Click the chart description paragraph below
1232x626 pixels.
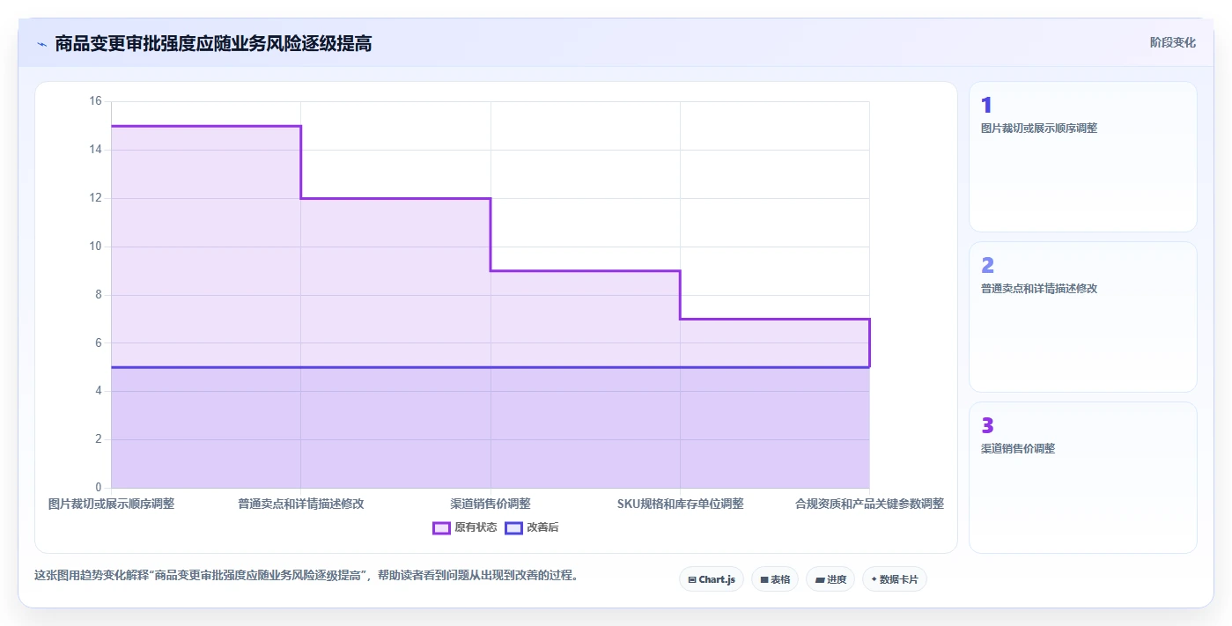(306, 576)
